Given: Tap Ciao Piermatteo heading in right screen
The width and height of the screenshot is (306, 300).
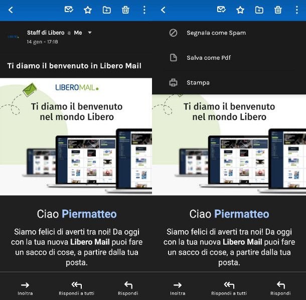Looking at the screenshot, I should [x=229, y=214].
